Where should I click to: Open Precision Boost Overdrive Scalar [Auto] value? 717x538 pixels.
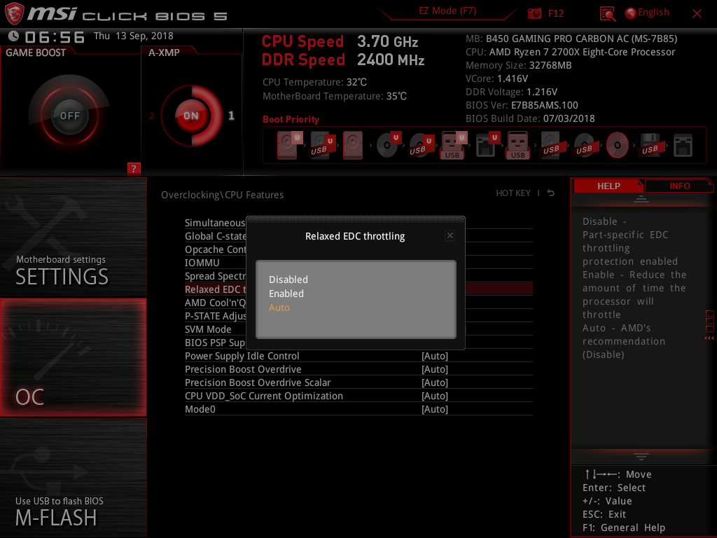(434, 382)
